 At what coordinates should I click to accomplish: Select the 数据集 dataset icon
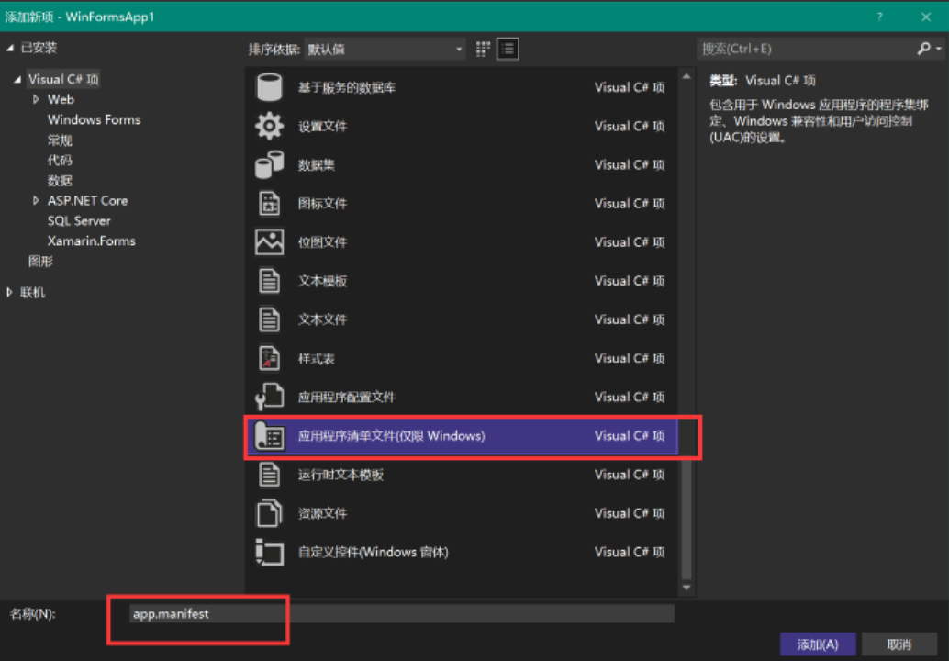click(270, 164)
